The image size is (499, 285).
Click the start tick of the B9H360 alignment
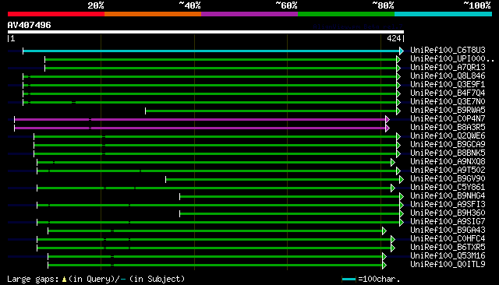[180, 213]
